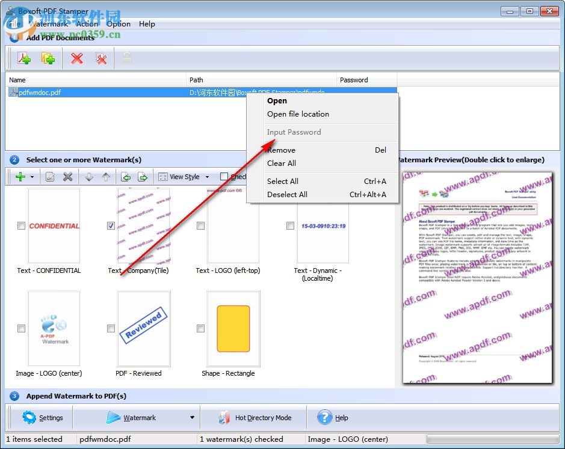565x449 pixels.
Task: Check the Text - Dynamic (Localtime) box
Action: click(x=290, y=226)
